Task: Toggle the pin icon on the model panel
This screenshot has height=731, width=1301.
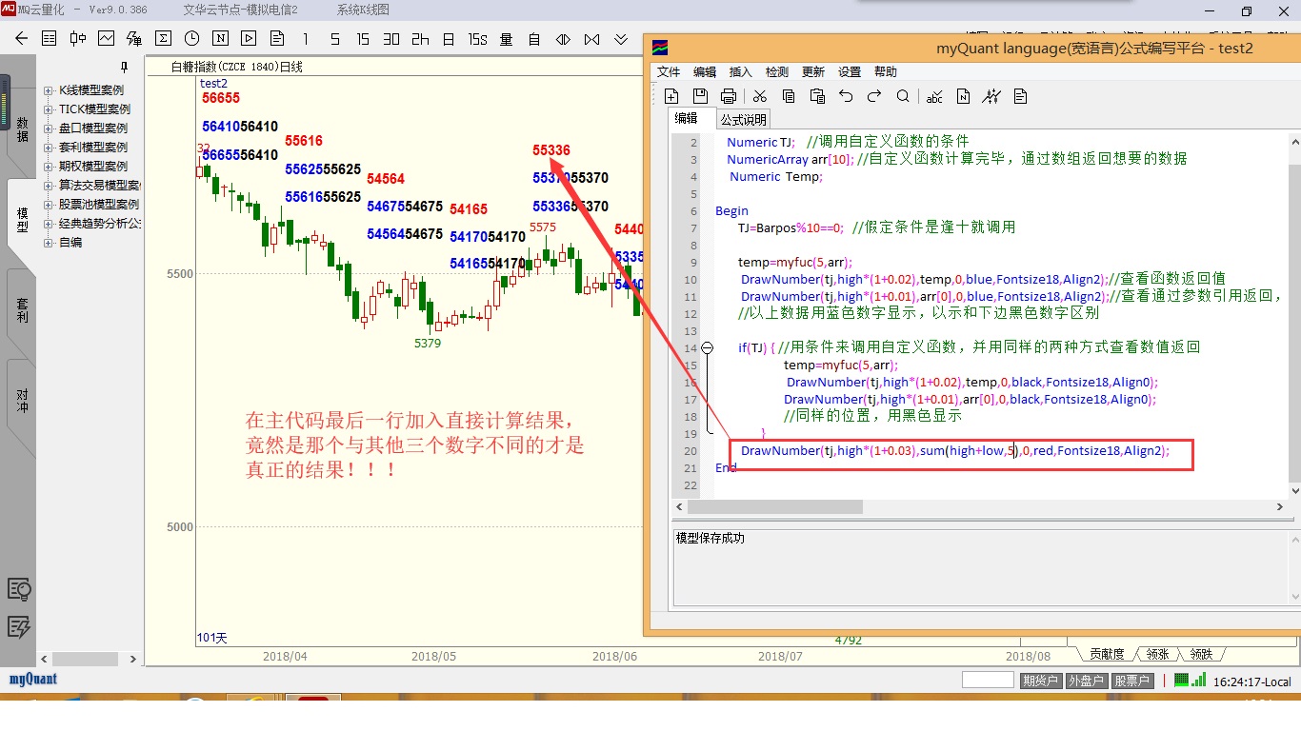Action: pos(124,68)
